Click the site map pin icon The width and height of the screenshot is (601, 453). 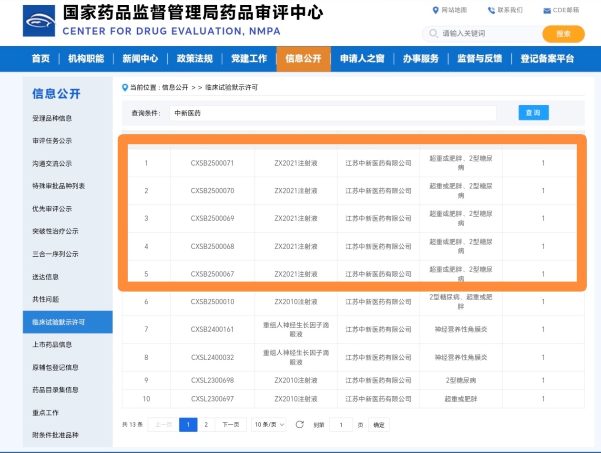(435, 10)
